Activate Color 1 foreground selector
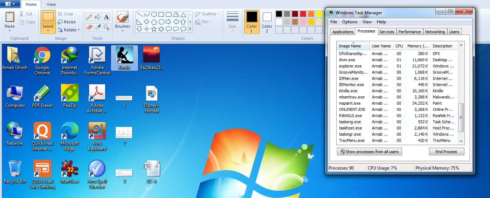The height and width of the screenshot is (198, 490). coord(252,22)
